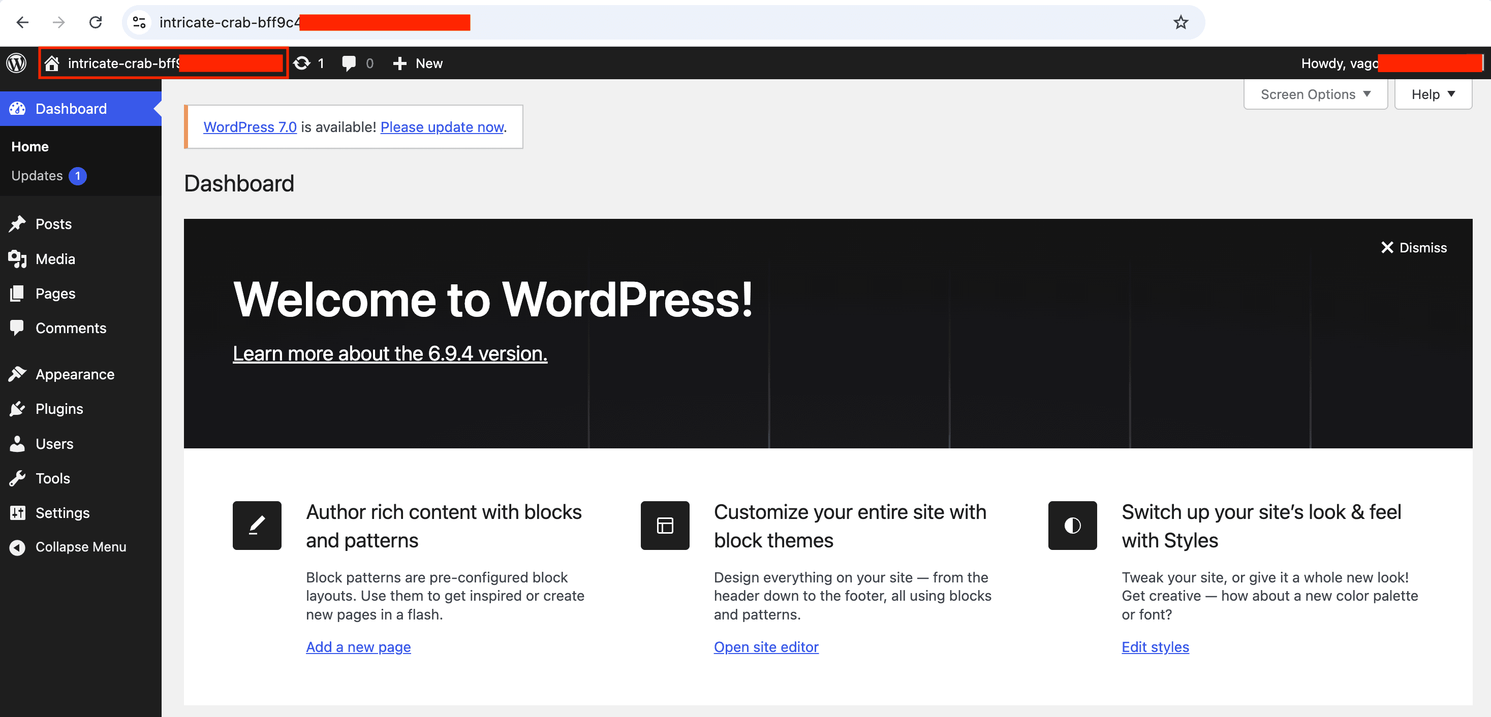Image resolution: width=1491 pixels, height=717 pixels.
Task: Click the Settings sliders icon
Action: [17, 513]
